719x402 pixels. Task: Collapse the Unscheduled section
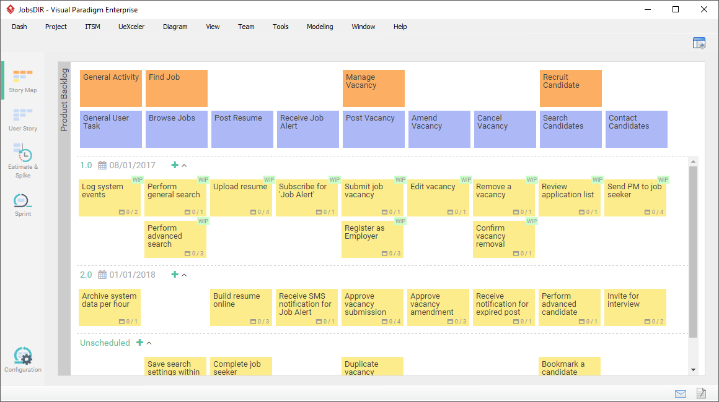coord(149,343)
